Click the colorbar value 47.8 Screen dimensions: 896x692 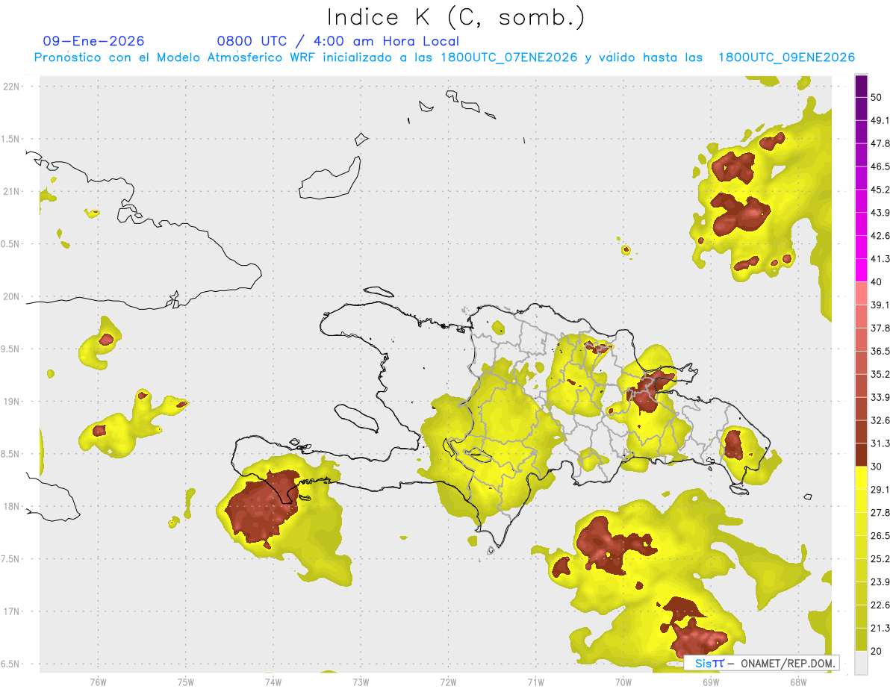coord(880,143)
